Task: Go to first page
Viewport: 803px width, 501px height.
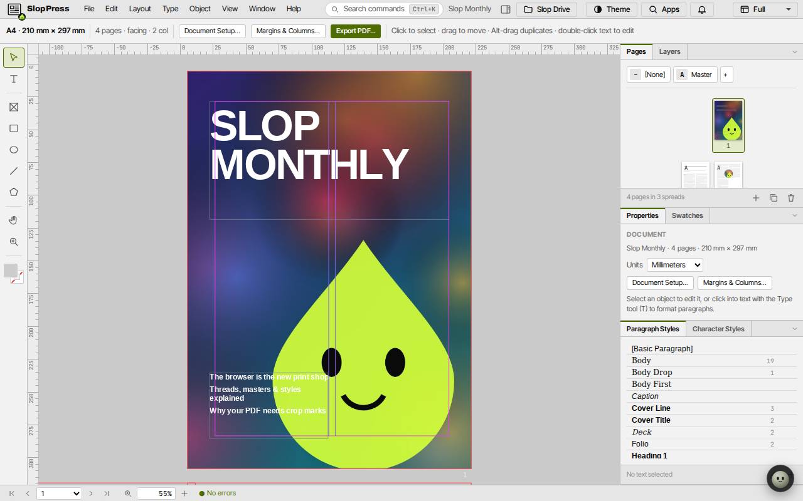Action: pyautogui.click(x=11, y=493)
